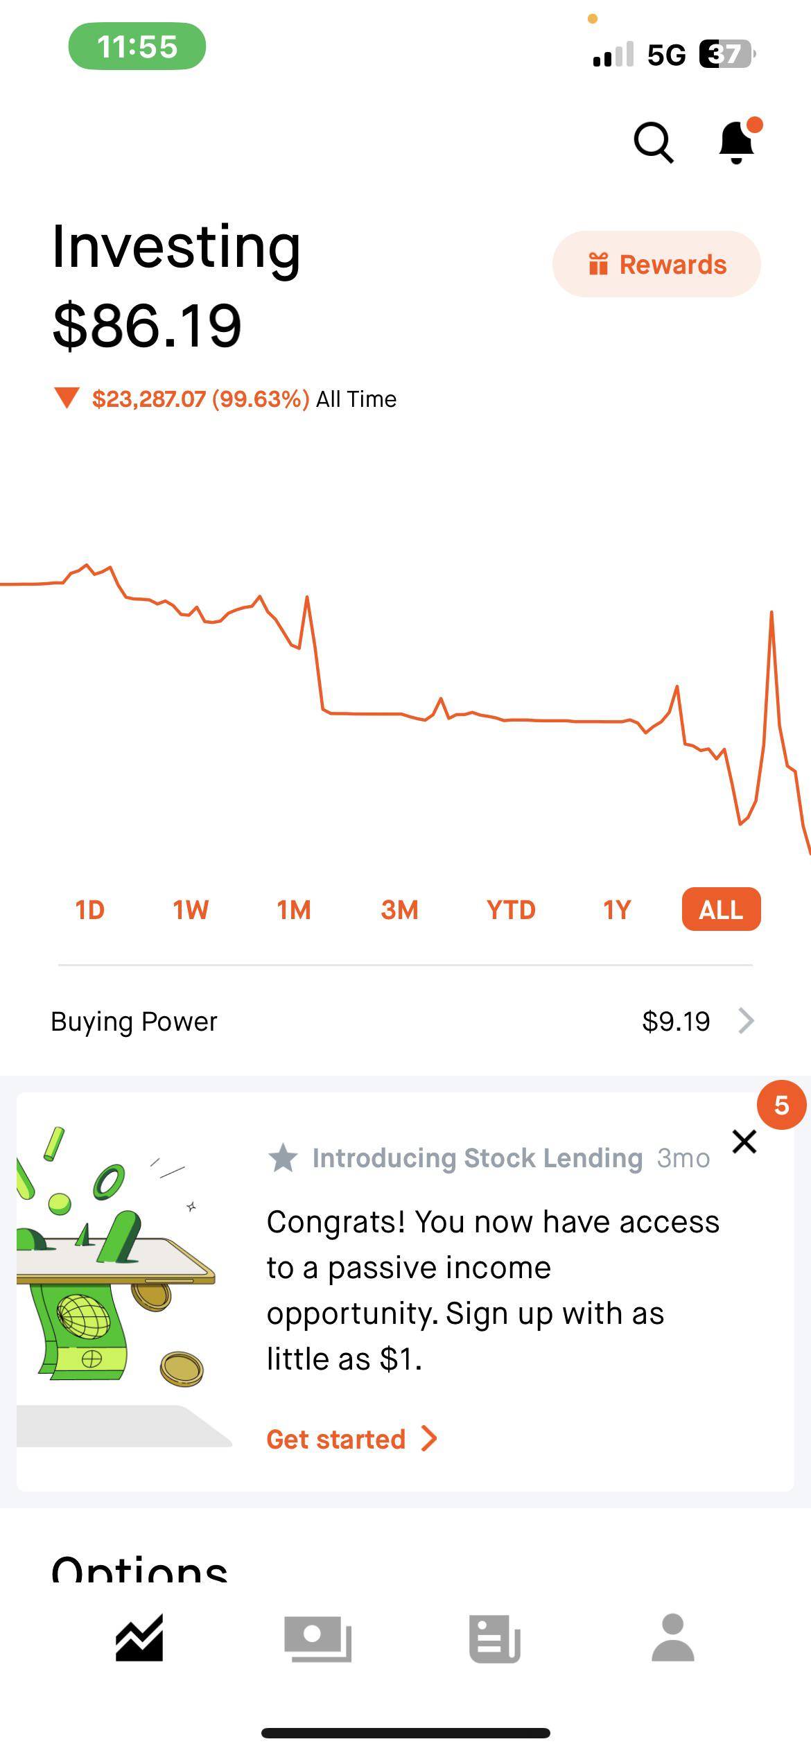This screenshot has width=811, height=1755.
Task: Expand Buying Power details chevron
Action: 746,1021
